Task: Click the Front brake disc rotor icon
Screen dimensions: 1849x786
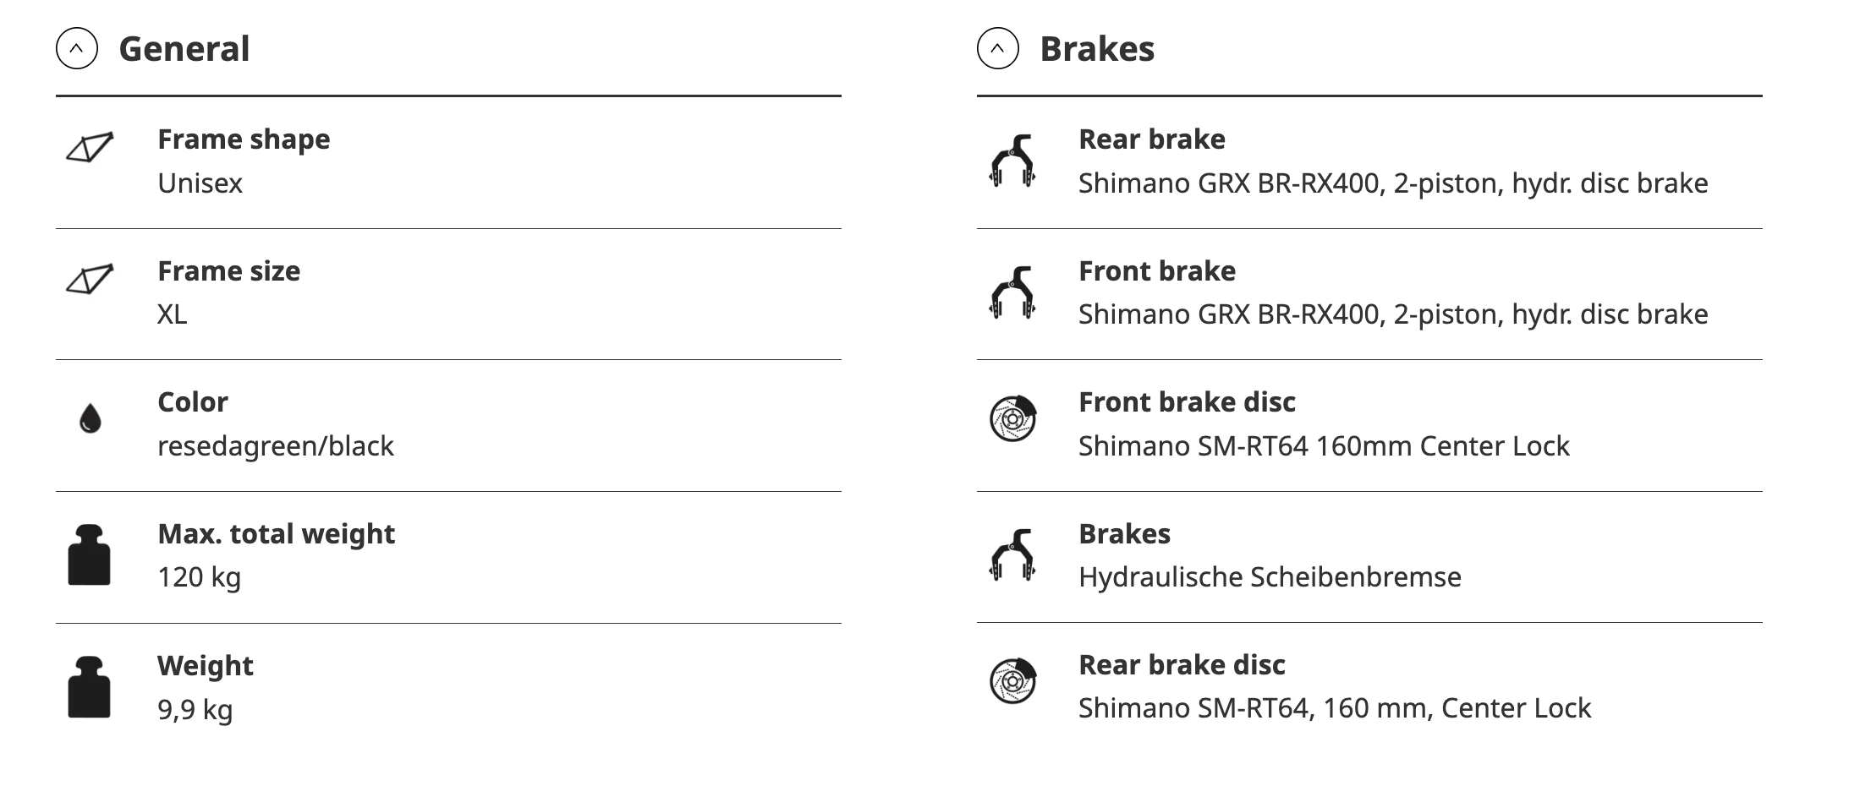Action: pos(1012,418)
